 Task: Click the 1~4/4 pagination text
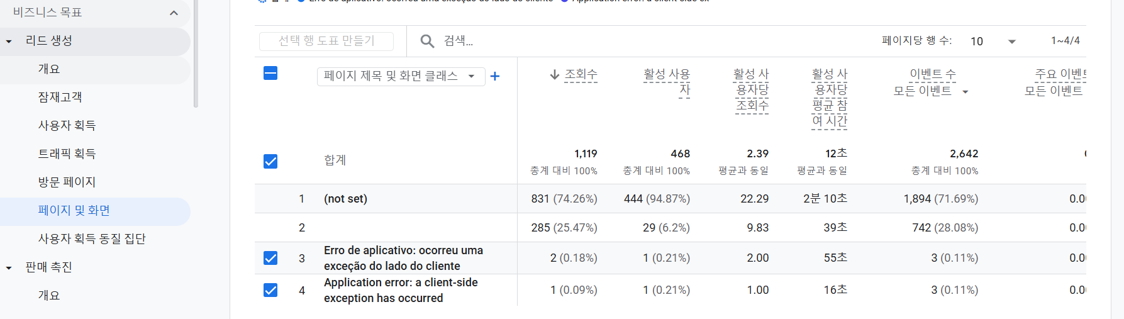click(1066, 41)
